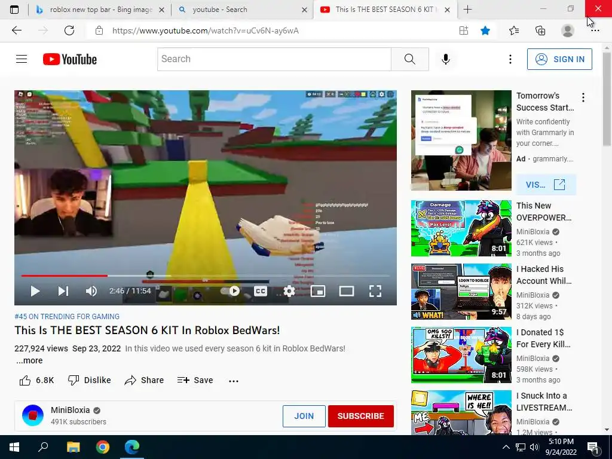The height and width of the screenshot is (459, 612).
Task: Open the system volume icon
Action: [534, 447]
